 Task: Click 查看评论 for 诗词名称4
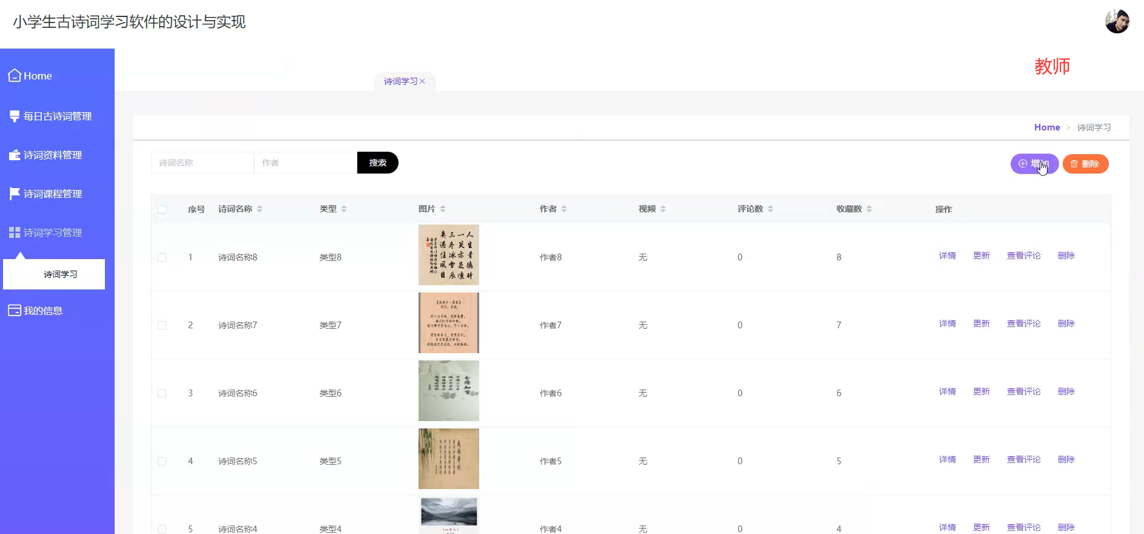[x=1024, y=527]
